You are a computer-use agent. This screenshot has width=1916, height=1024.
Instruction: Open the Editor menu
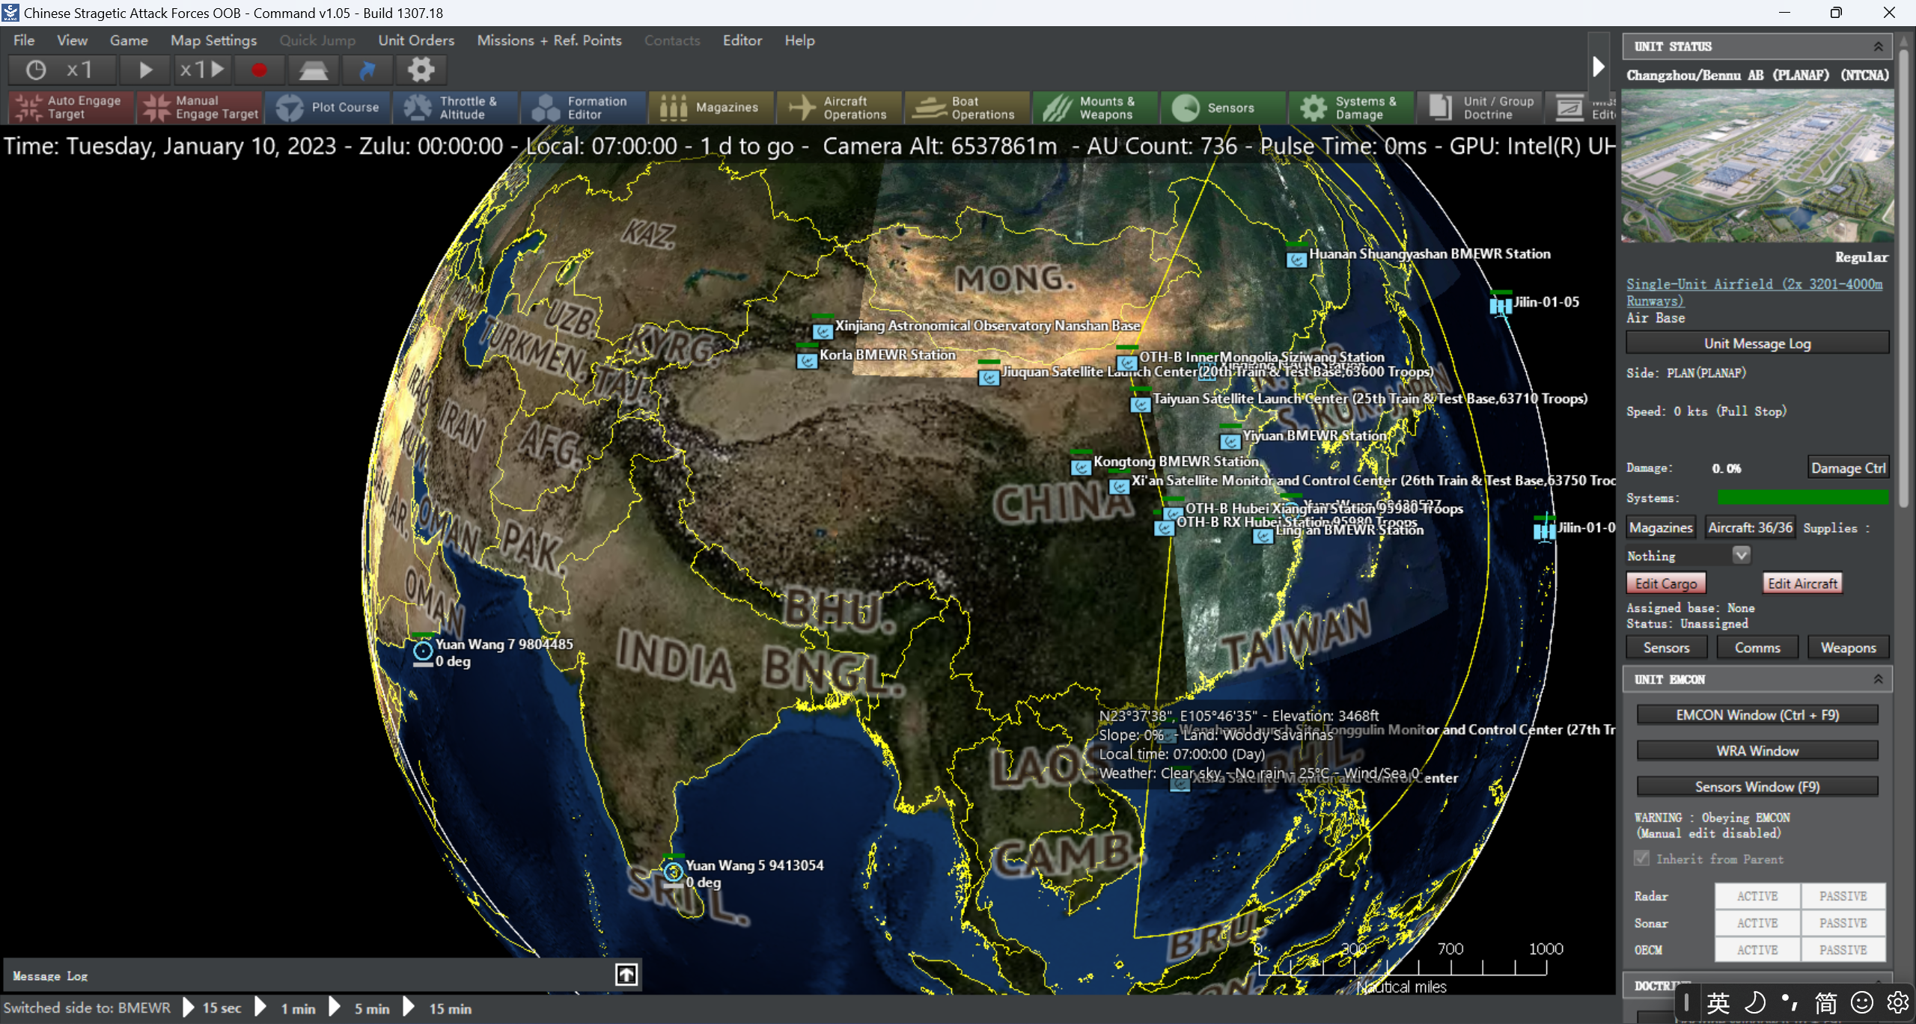click(x=742, y=40)
